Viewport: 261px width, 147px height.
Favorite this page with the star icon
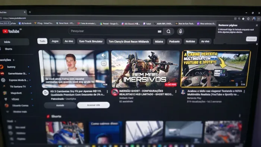pyautogui.click(x=243, y=19)
